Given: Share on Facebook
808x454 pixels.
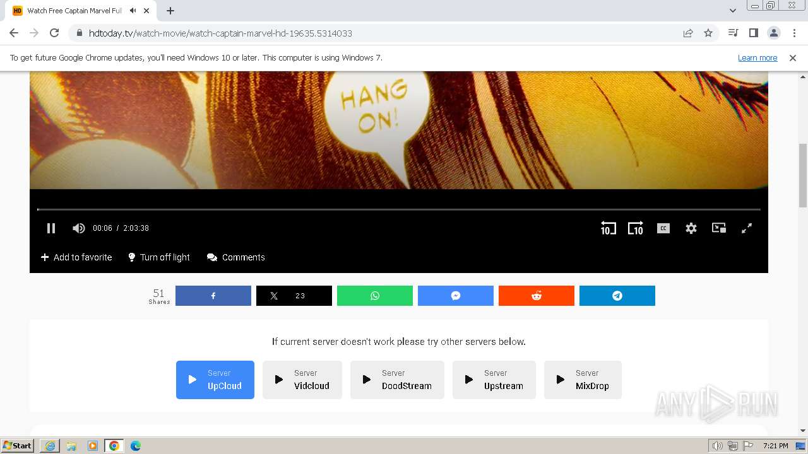Looking at the screenshot, I should (213, 296).
